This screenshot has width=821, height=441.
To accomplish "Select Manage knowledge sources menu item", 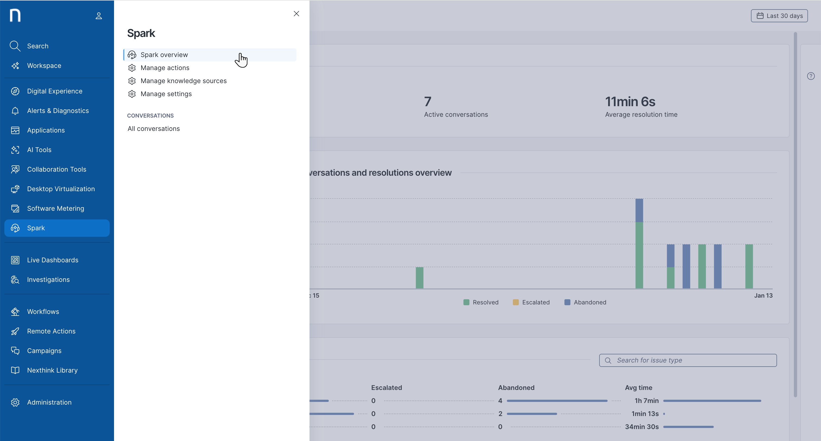I will tap(183, 81).
